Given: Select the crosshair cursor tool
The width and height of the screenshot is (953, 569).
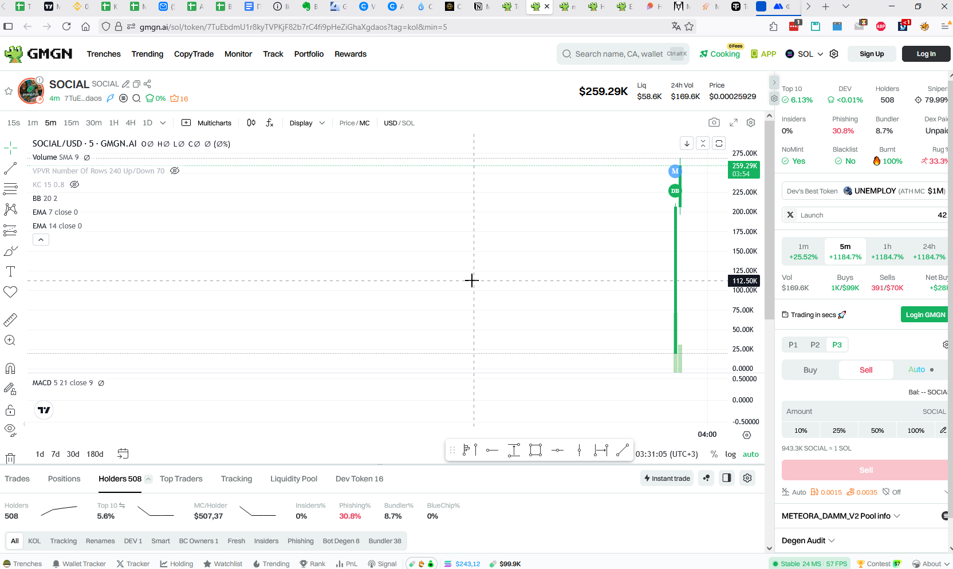Looking at the screenshot, I should point(10,148).
